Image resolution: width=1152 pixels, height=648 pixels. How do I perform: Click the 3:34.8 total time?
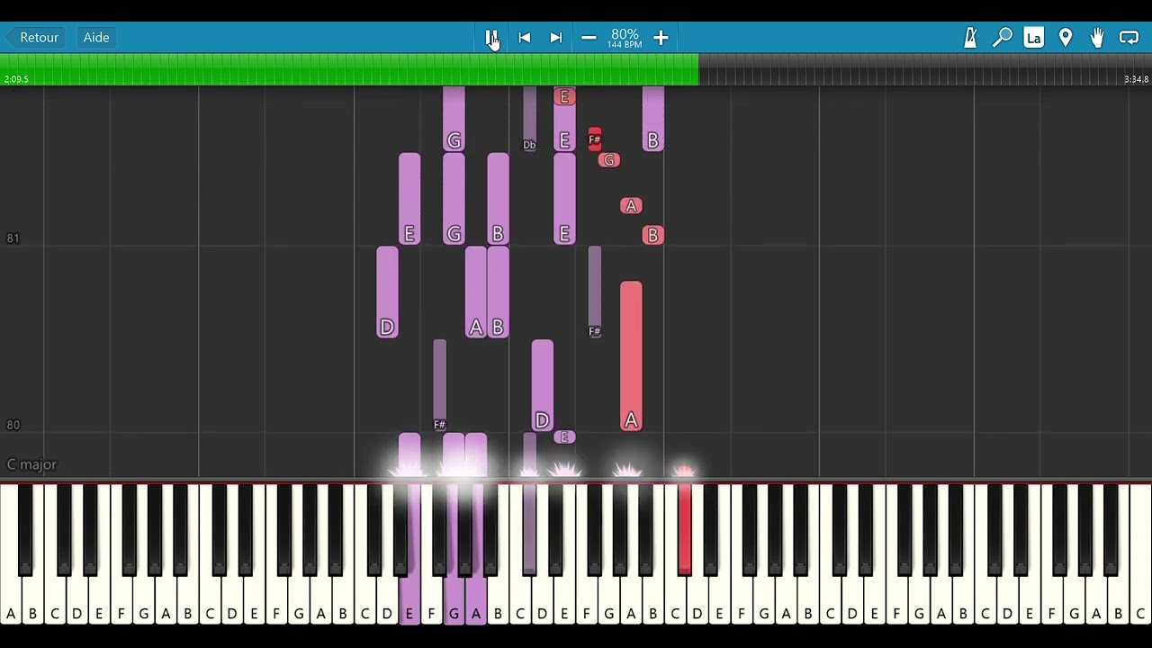click(x=1136, y=79)
